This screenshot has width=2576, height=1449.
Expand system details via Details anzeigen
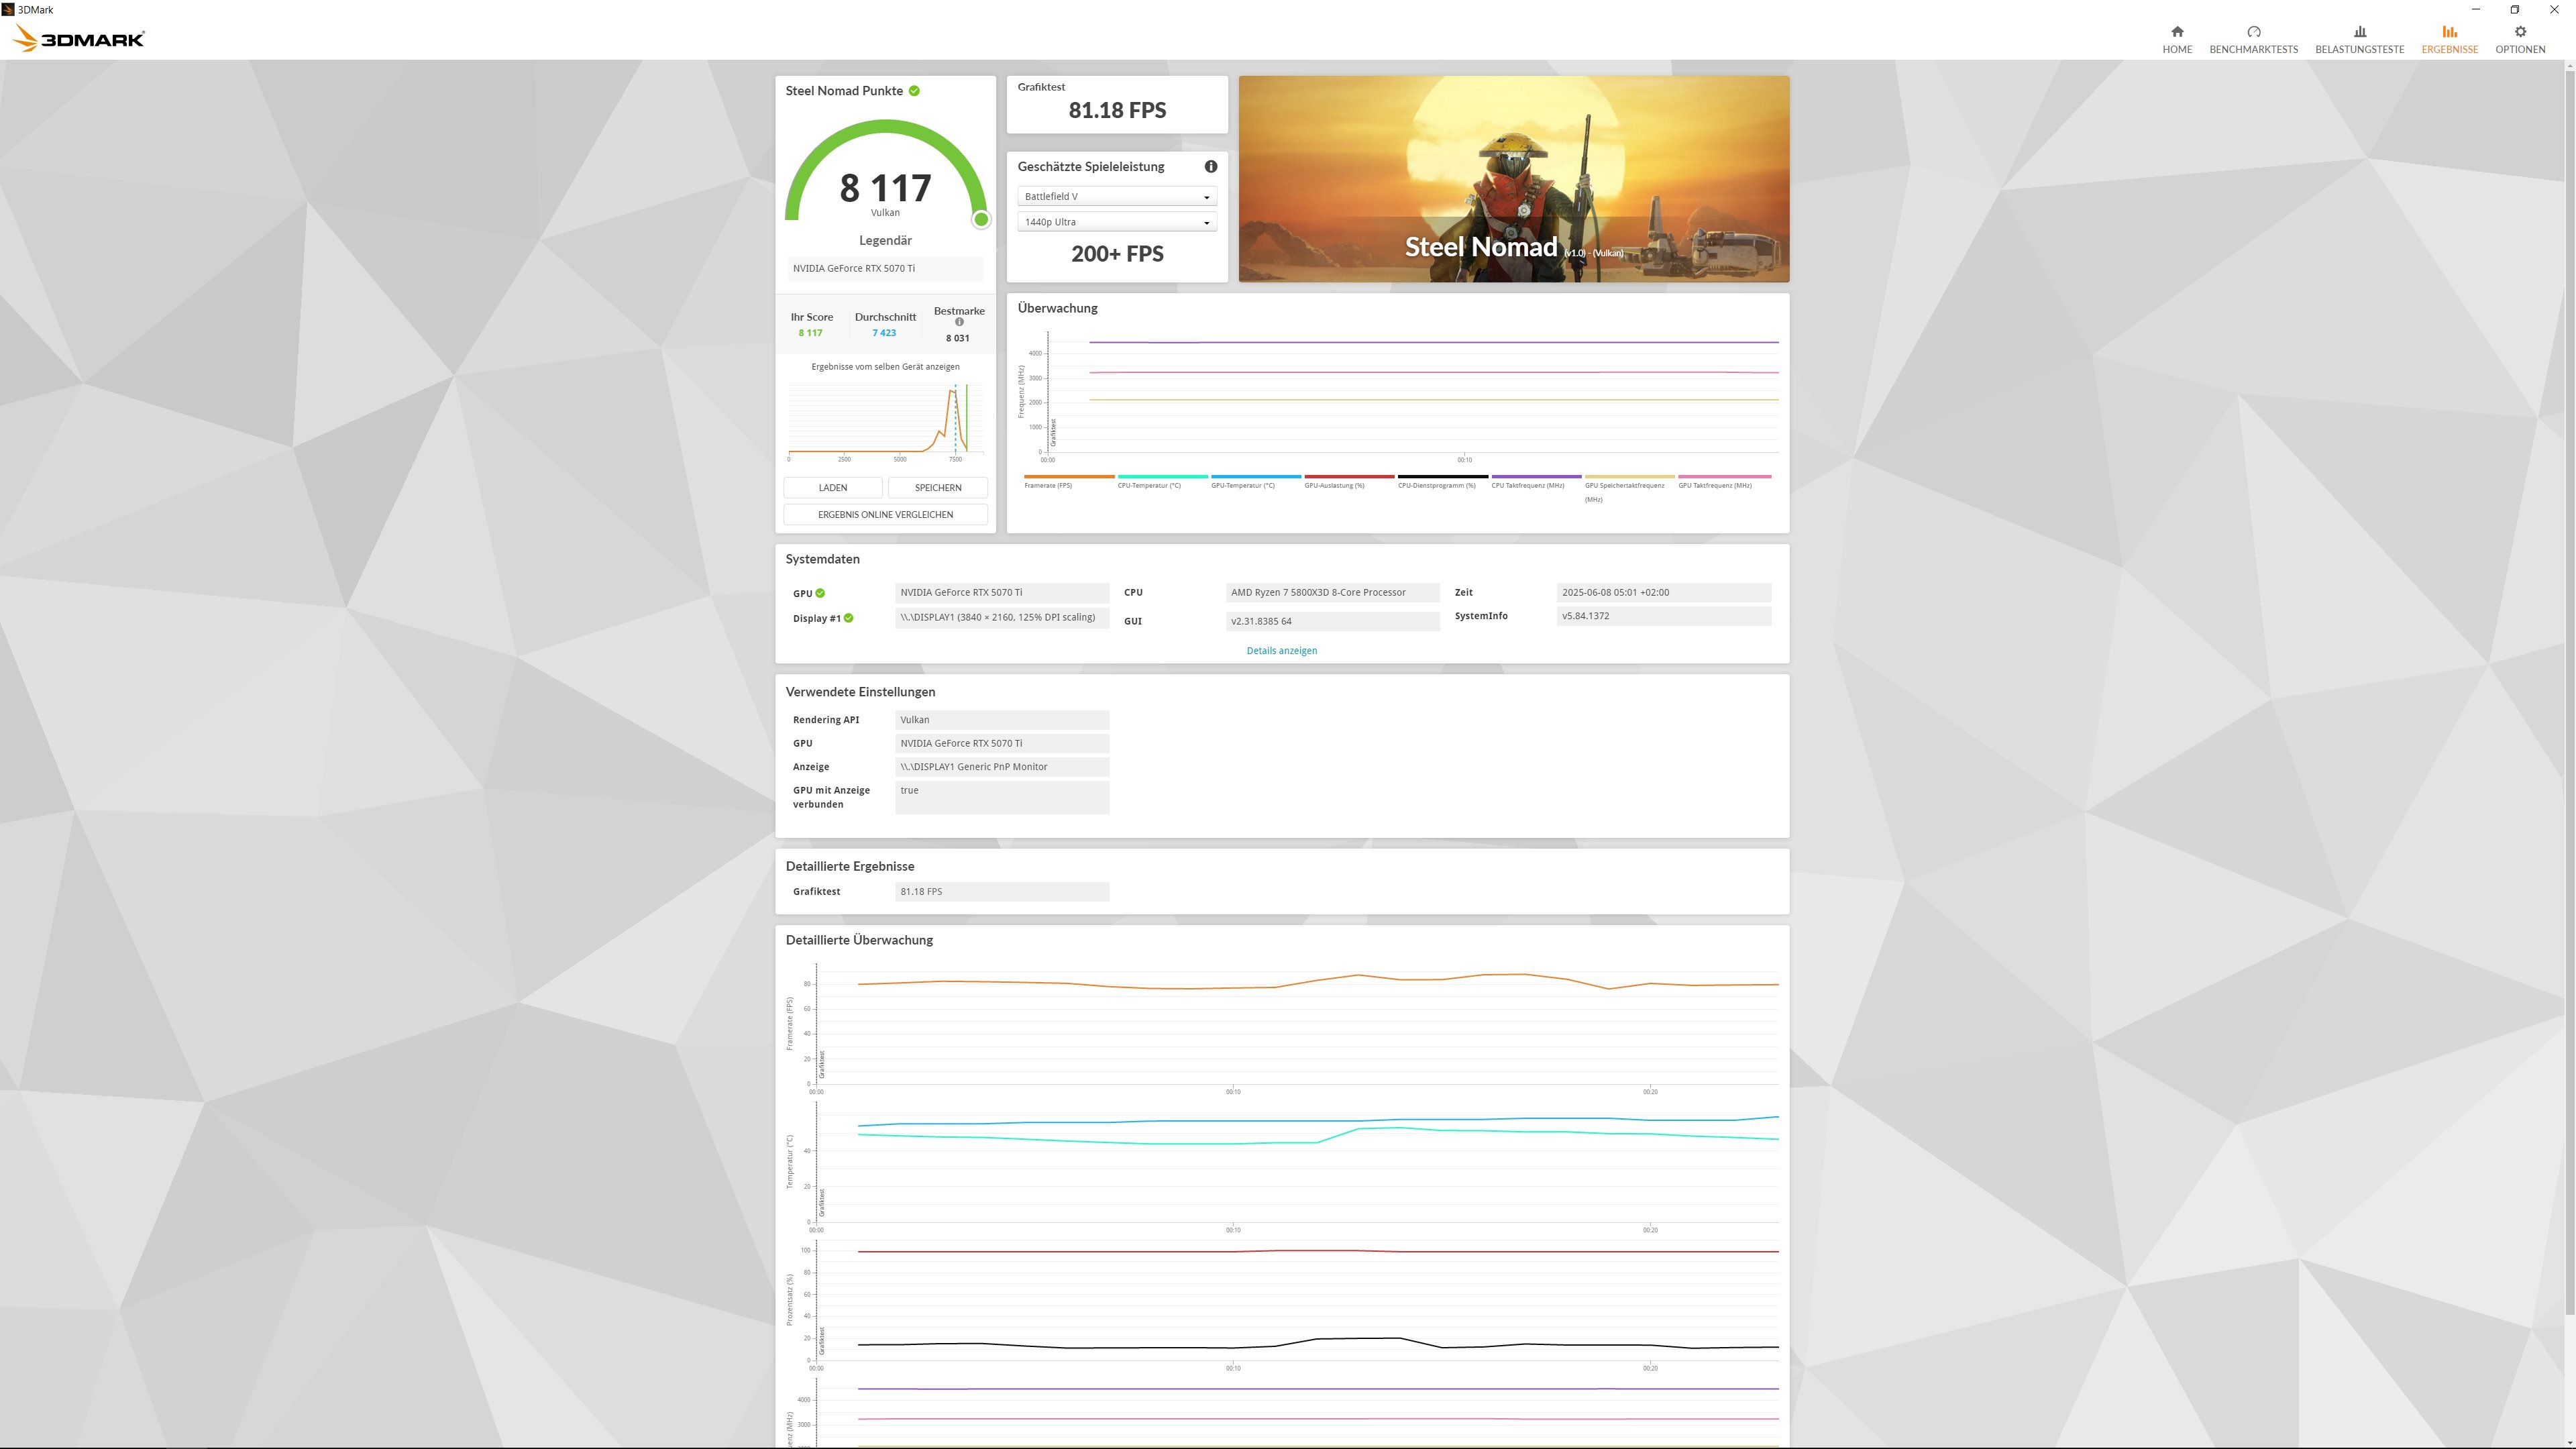(1281, 651)
